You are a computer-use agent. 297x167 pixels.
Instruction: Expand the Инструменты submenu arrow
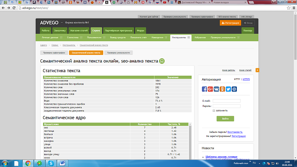coord(189,37)
